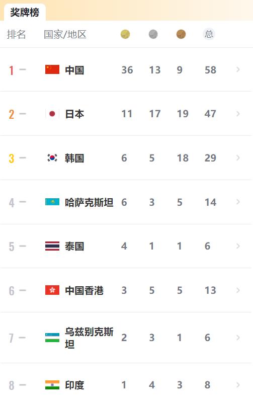Click the total medals 总 icon
253x404 pixels.
tap(209, 34)
